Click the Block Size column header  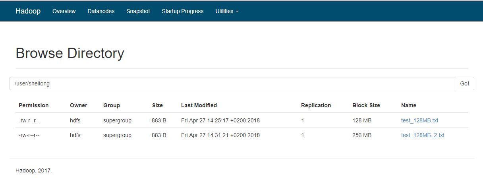pyautogui.click(x=366, y=105)
